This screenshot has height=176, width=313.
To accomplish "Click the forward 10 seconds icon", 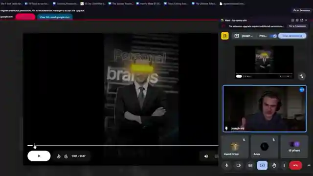I will pos(66,156).
